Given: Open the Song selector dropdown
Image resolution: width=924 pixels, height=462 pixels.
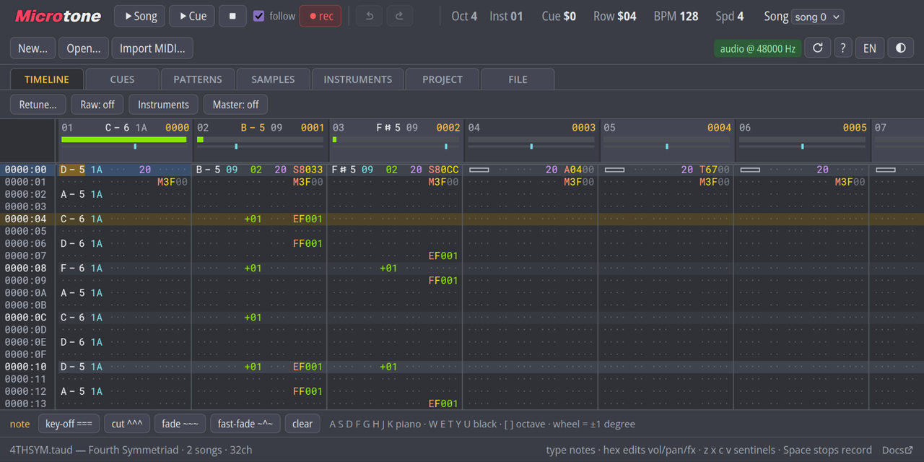Looking at the screenshot, I should pyautogui.click(x=817, y=17).
